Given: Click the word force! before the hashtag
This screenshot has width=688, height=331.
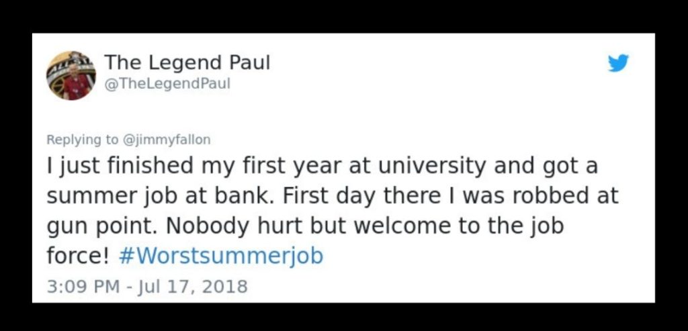Looking at the screenshot, I should 78,256.
